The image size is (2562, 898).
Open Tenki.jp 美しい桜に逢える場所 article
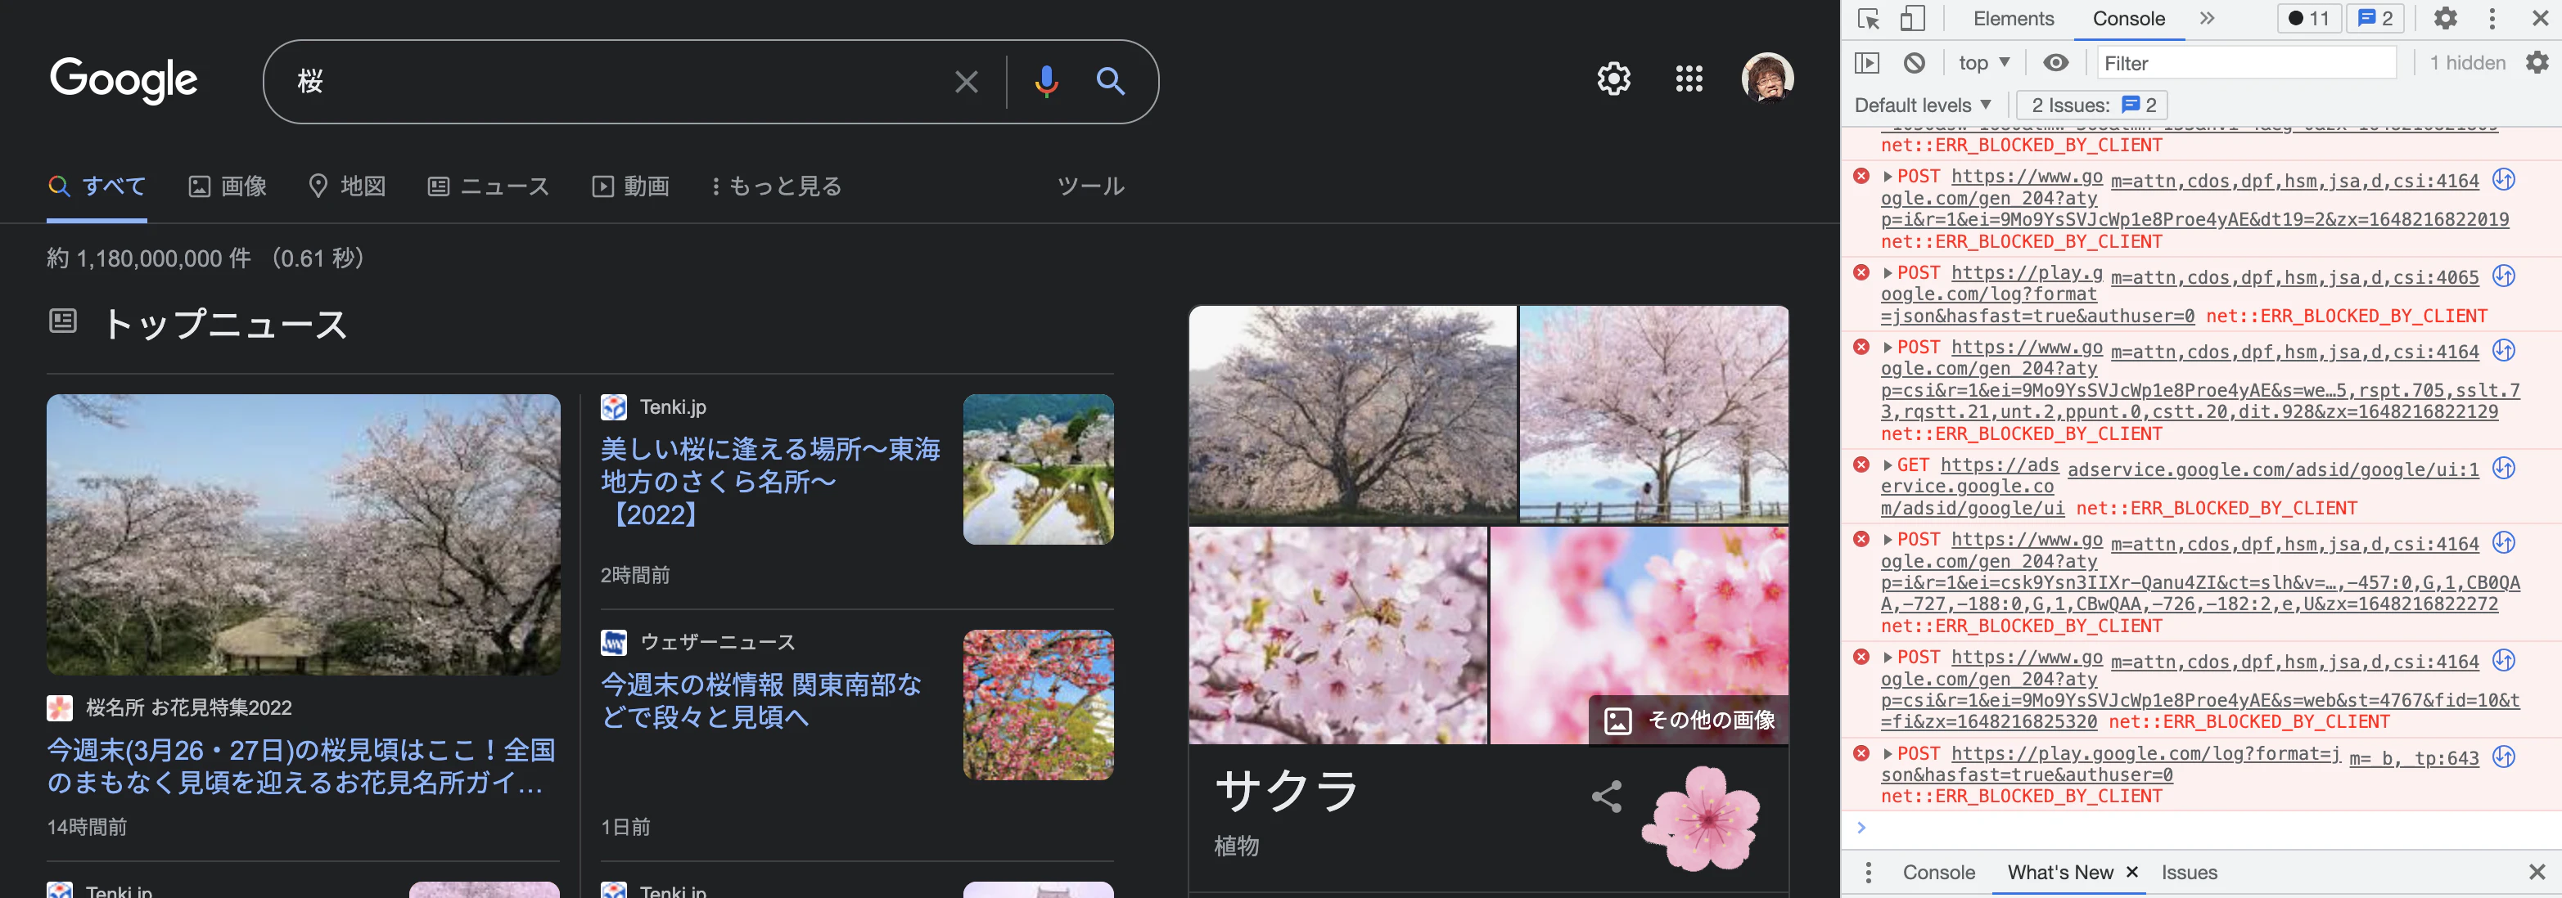pyautogui.click(x=769, y=482)
